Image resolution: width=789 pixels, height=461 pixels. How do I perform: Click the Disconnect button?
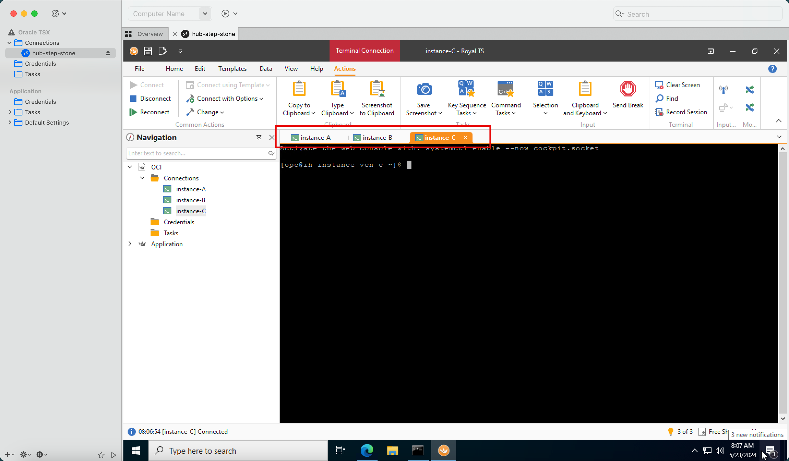click(x=154, y=98)
